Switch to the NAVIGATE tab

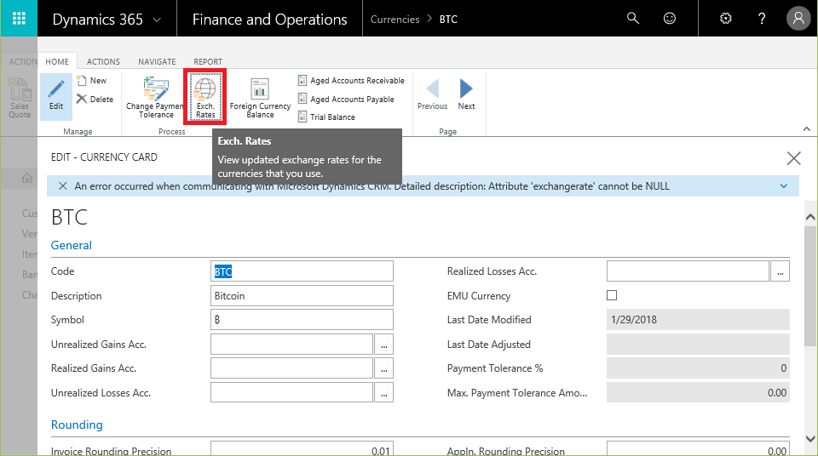pos(157,61)
